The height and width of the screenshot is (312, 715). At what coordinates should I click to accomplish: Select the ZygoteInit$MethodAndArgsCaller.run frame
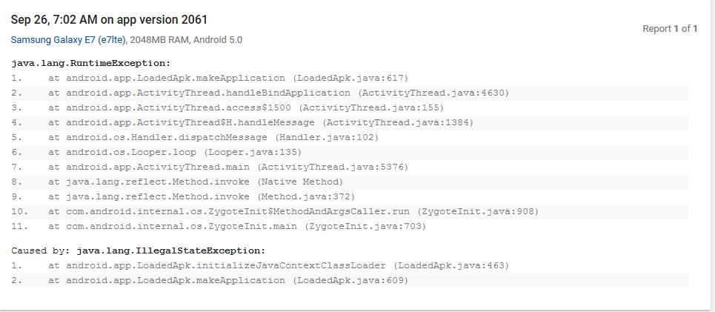[293, 211]
